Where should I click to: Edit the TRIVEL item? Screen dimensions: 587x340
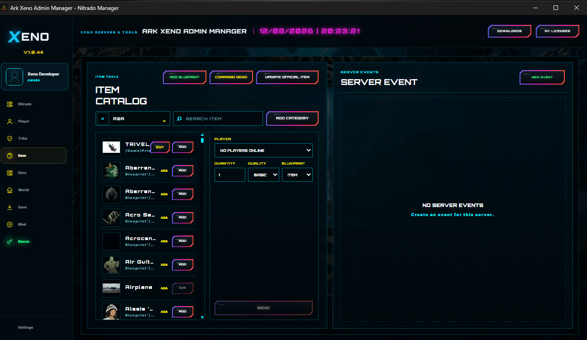click(160, 147)
